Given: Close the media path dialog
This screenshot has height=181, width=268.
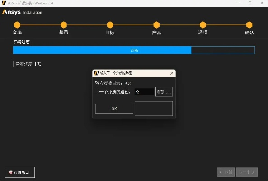Looking at the screenshot, I should 172,73.
